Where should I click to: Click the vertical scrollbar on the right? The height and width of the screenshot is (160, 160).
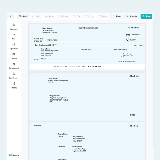pyautogui.click(x=153, y=83)
